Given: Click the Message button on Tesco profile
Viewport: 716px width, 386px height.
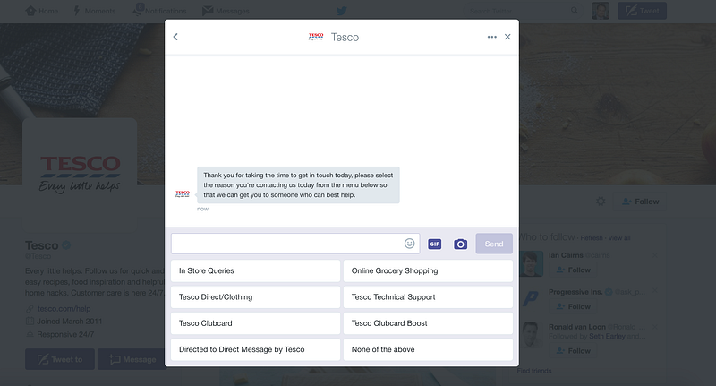Looking at the screenshot, I should (132, 359).
